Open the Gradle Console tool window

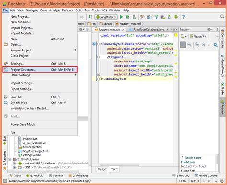pos(206,175)
